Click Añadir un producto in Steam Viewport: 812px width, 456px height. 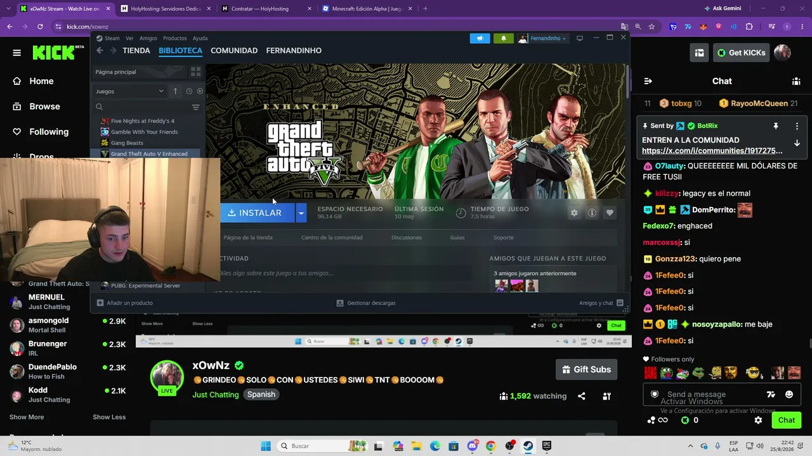point(125,303)
